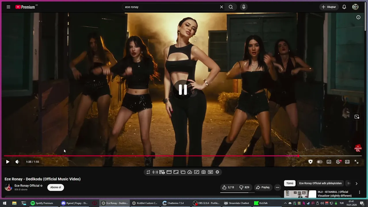The image size is (368, 207).
Task: Switch to OBS 32.0.4 taskbar item
Action: coord(206,203)
